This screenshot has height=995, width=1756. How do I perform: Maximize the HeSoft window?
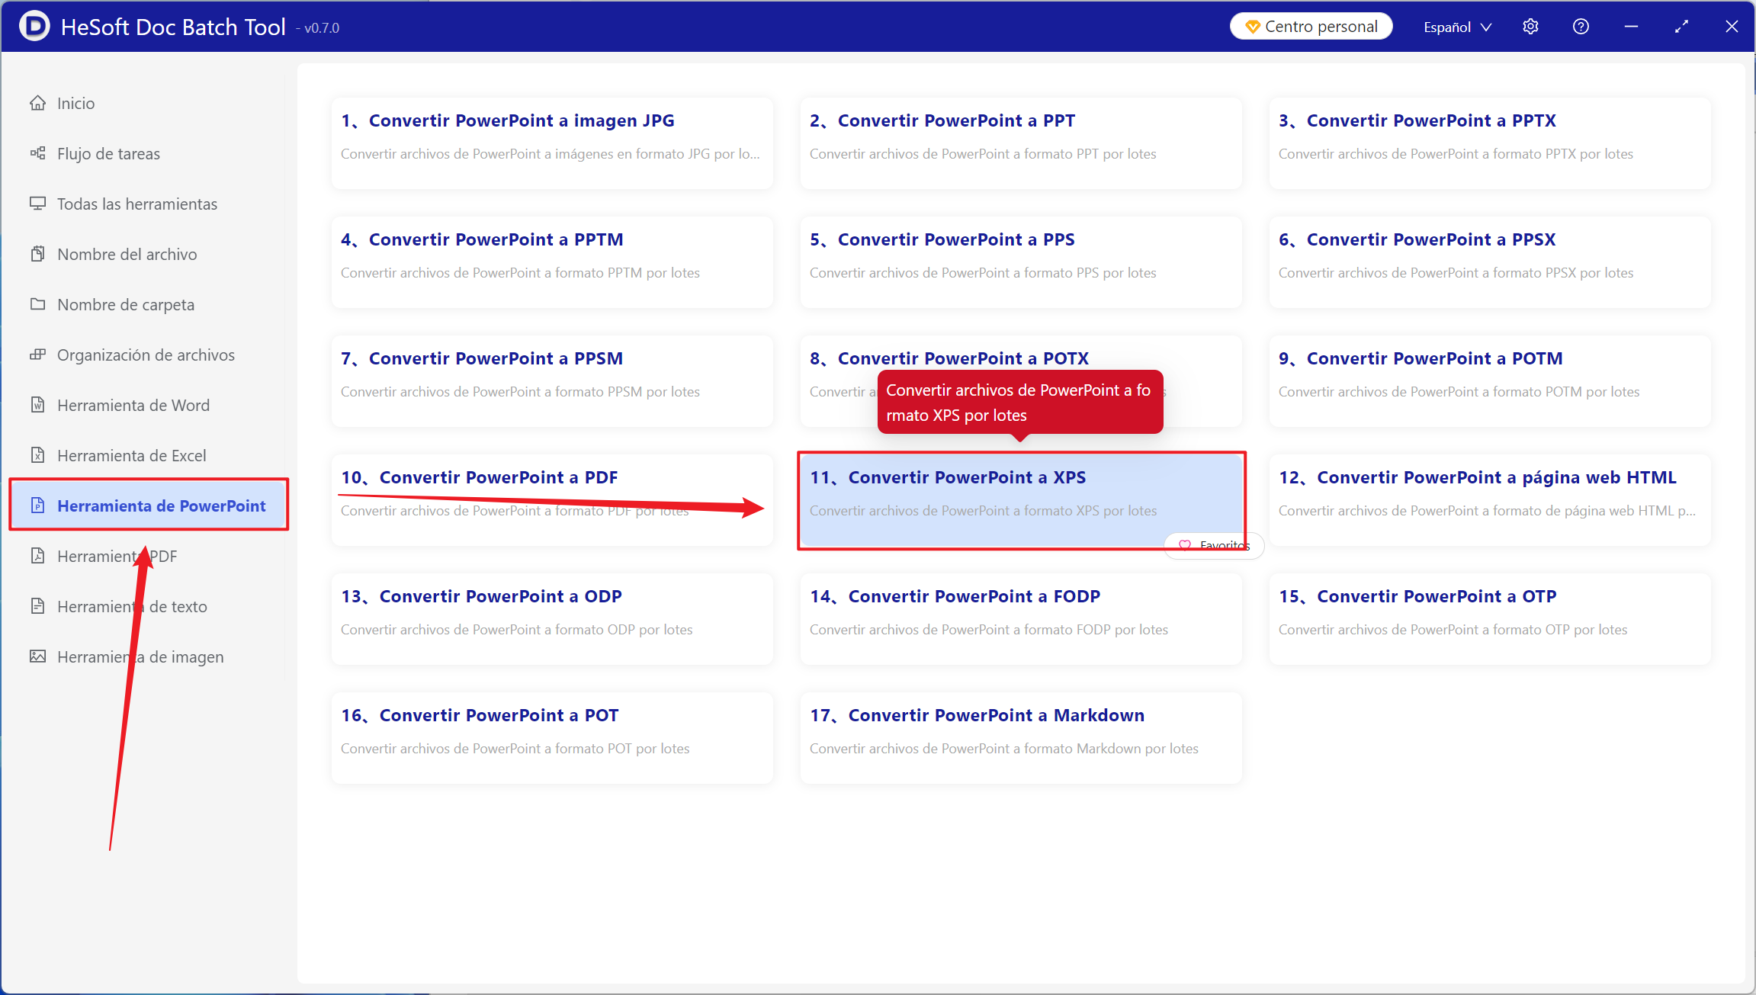click(x=1681, y=27)
